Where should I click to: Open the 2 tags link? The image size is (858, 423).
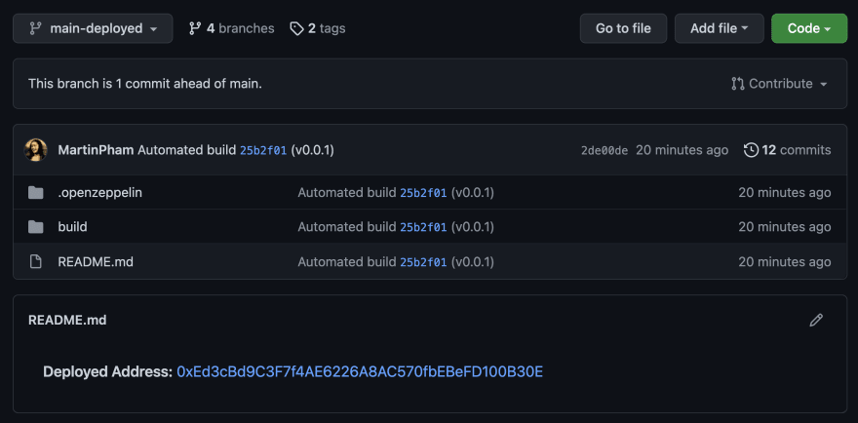[x=318, y=28]
